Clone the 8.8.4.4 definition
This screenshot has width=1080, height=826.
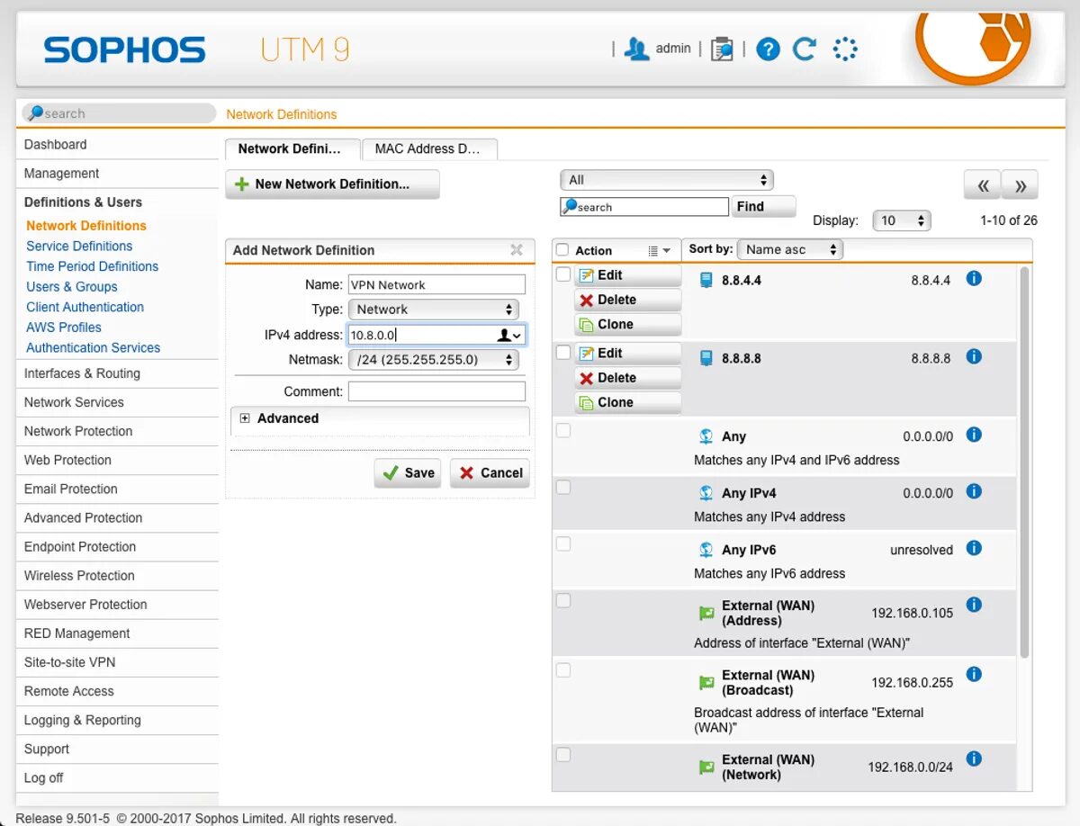coord(627,325)
